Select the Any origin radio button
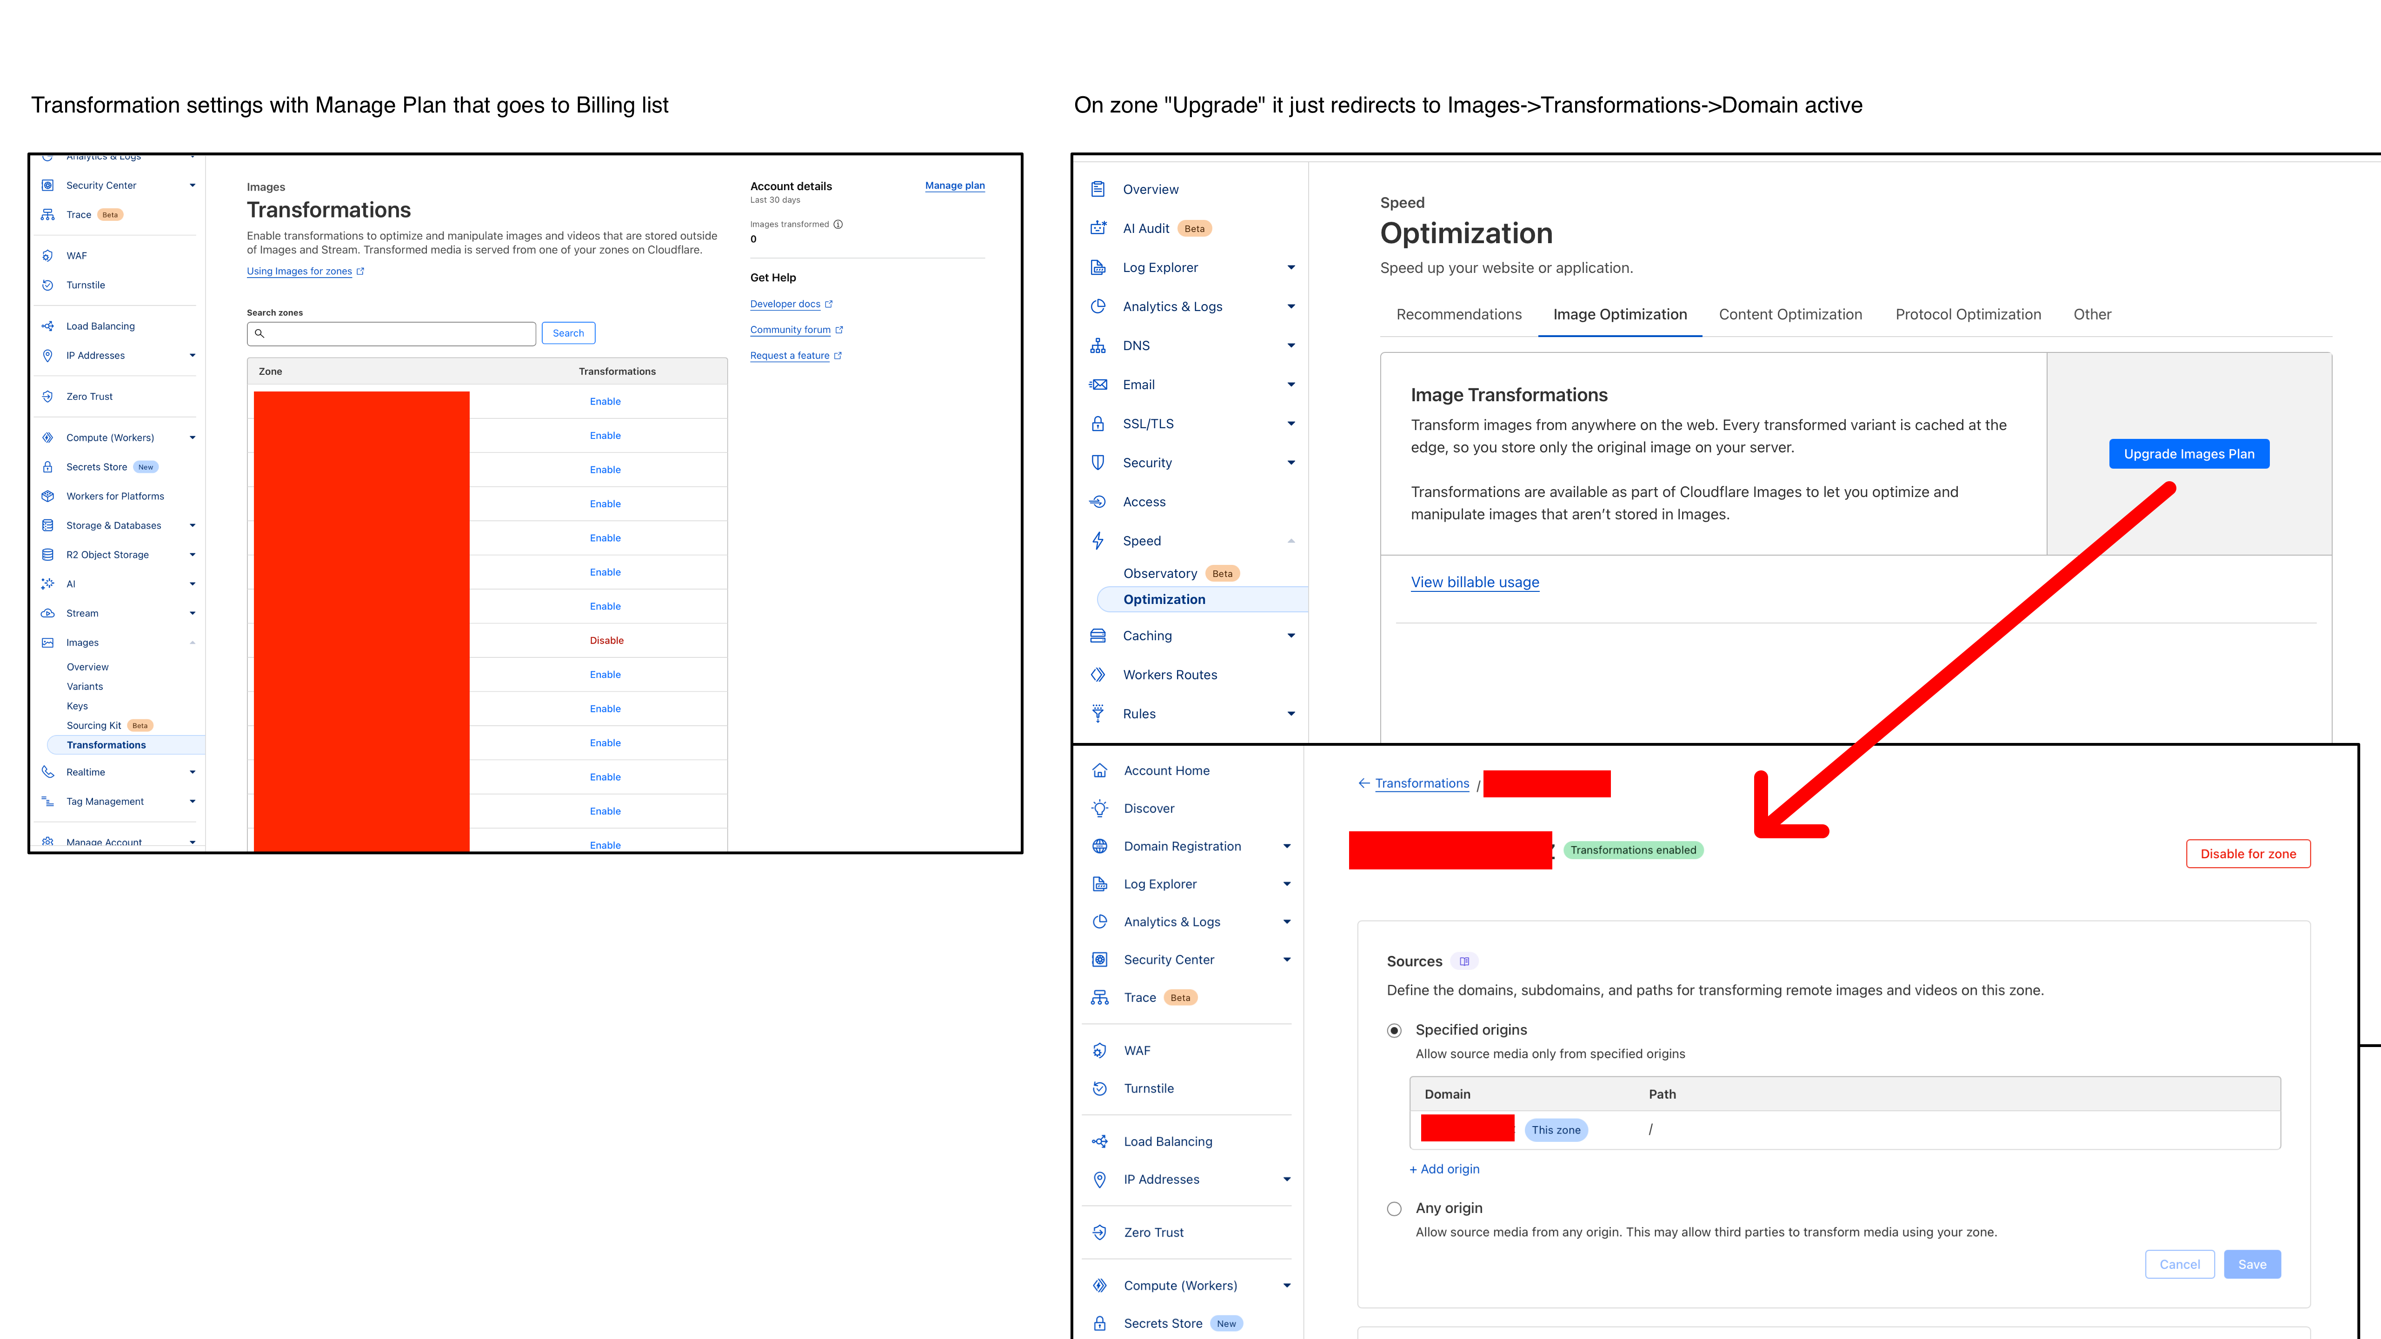This screenshot has width=2381, height=1339. 1395,1209
